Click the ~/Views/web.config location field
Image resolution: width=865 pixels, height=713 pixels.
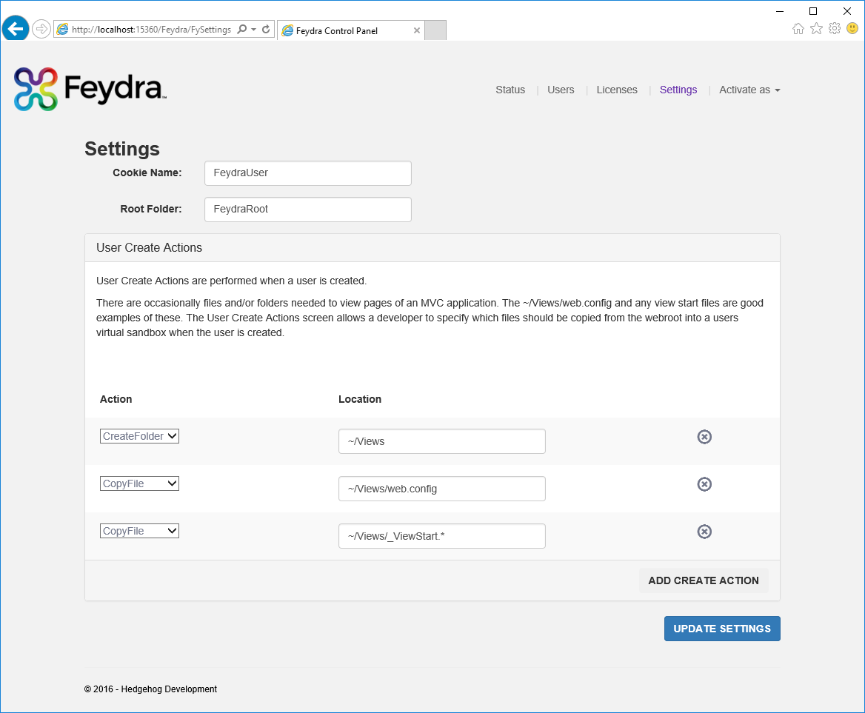pos(442,489)
